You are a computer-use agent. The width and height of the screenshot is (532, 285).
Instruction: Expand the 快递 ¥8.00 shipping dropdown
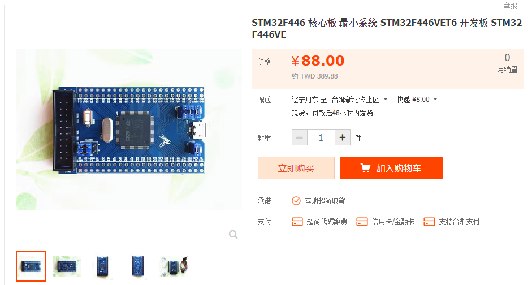tap(417, 100)
